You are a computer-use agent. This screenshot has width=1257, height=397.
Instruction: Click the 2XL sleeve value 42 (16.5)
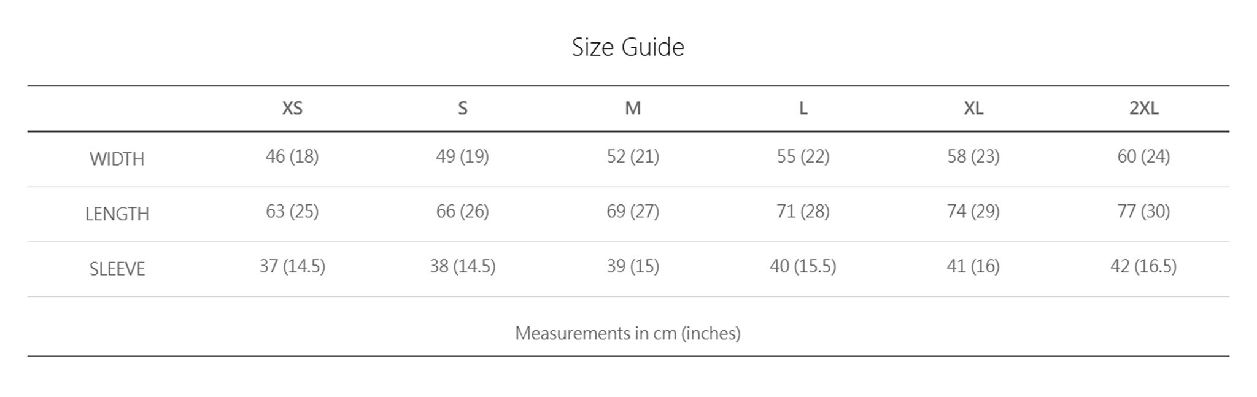pyautogui.click(x=1143, y=266)
